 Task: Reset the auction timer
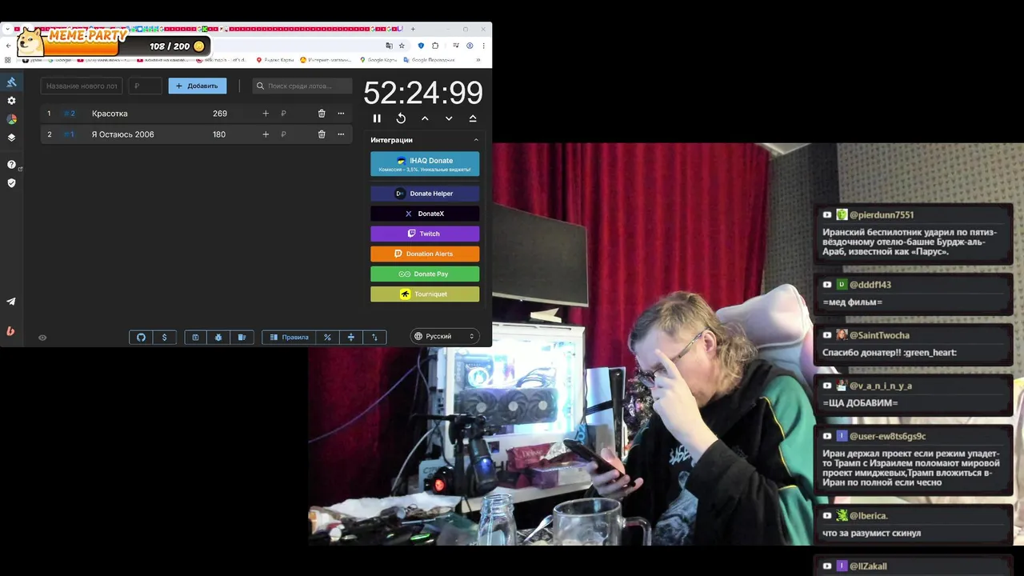click(x=401, y=118)
